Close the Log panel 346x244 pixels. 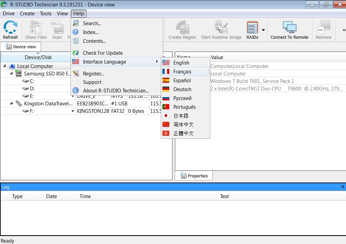[x=343, y=187]
